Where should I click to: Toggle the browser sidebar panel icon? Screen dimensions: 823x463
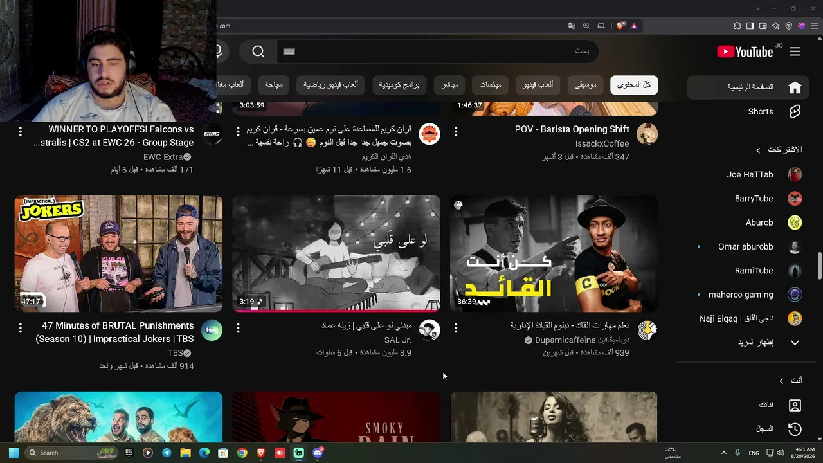pos(750,26)
